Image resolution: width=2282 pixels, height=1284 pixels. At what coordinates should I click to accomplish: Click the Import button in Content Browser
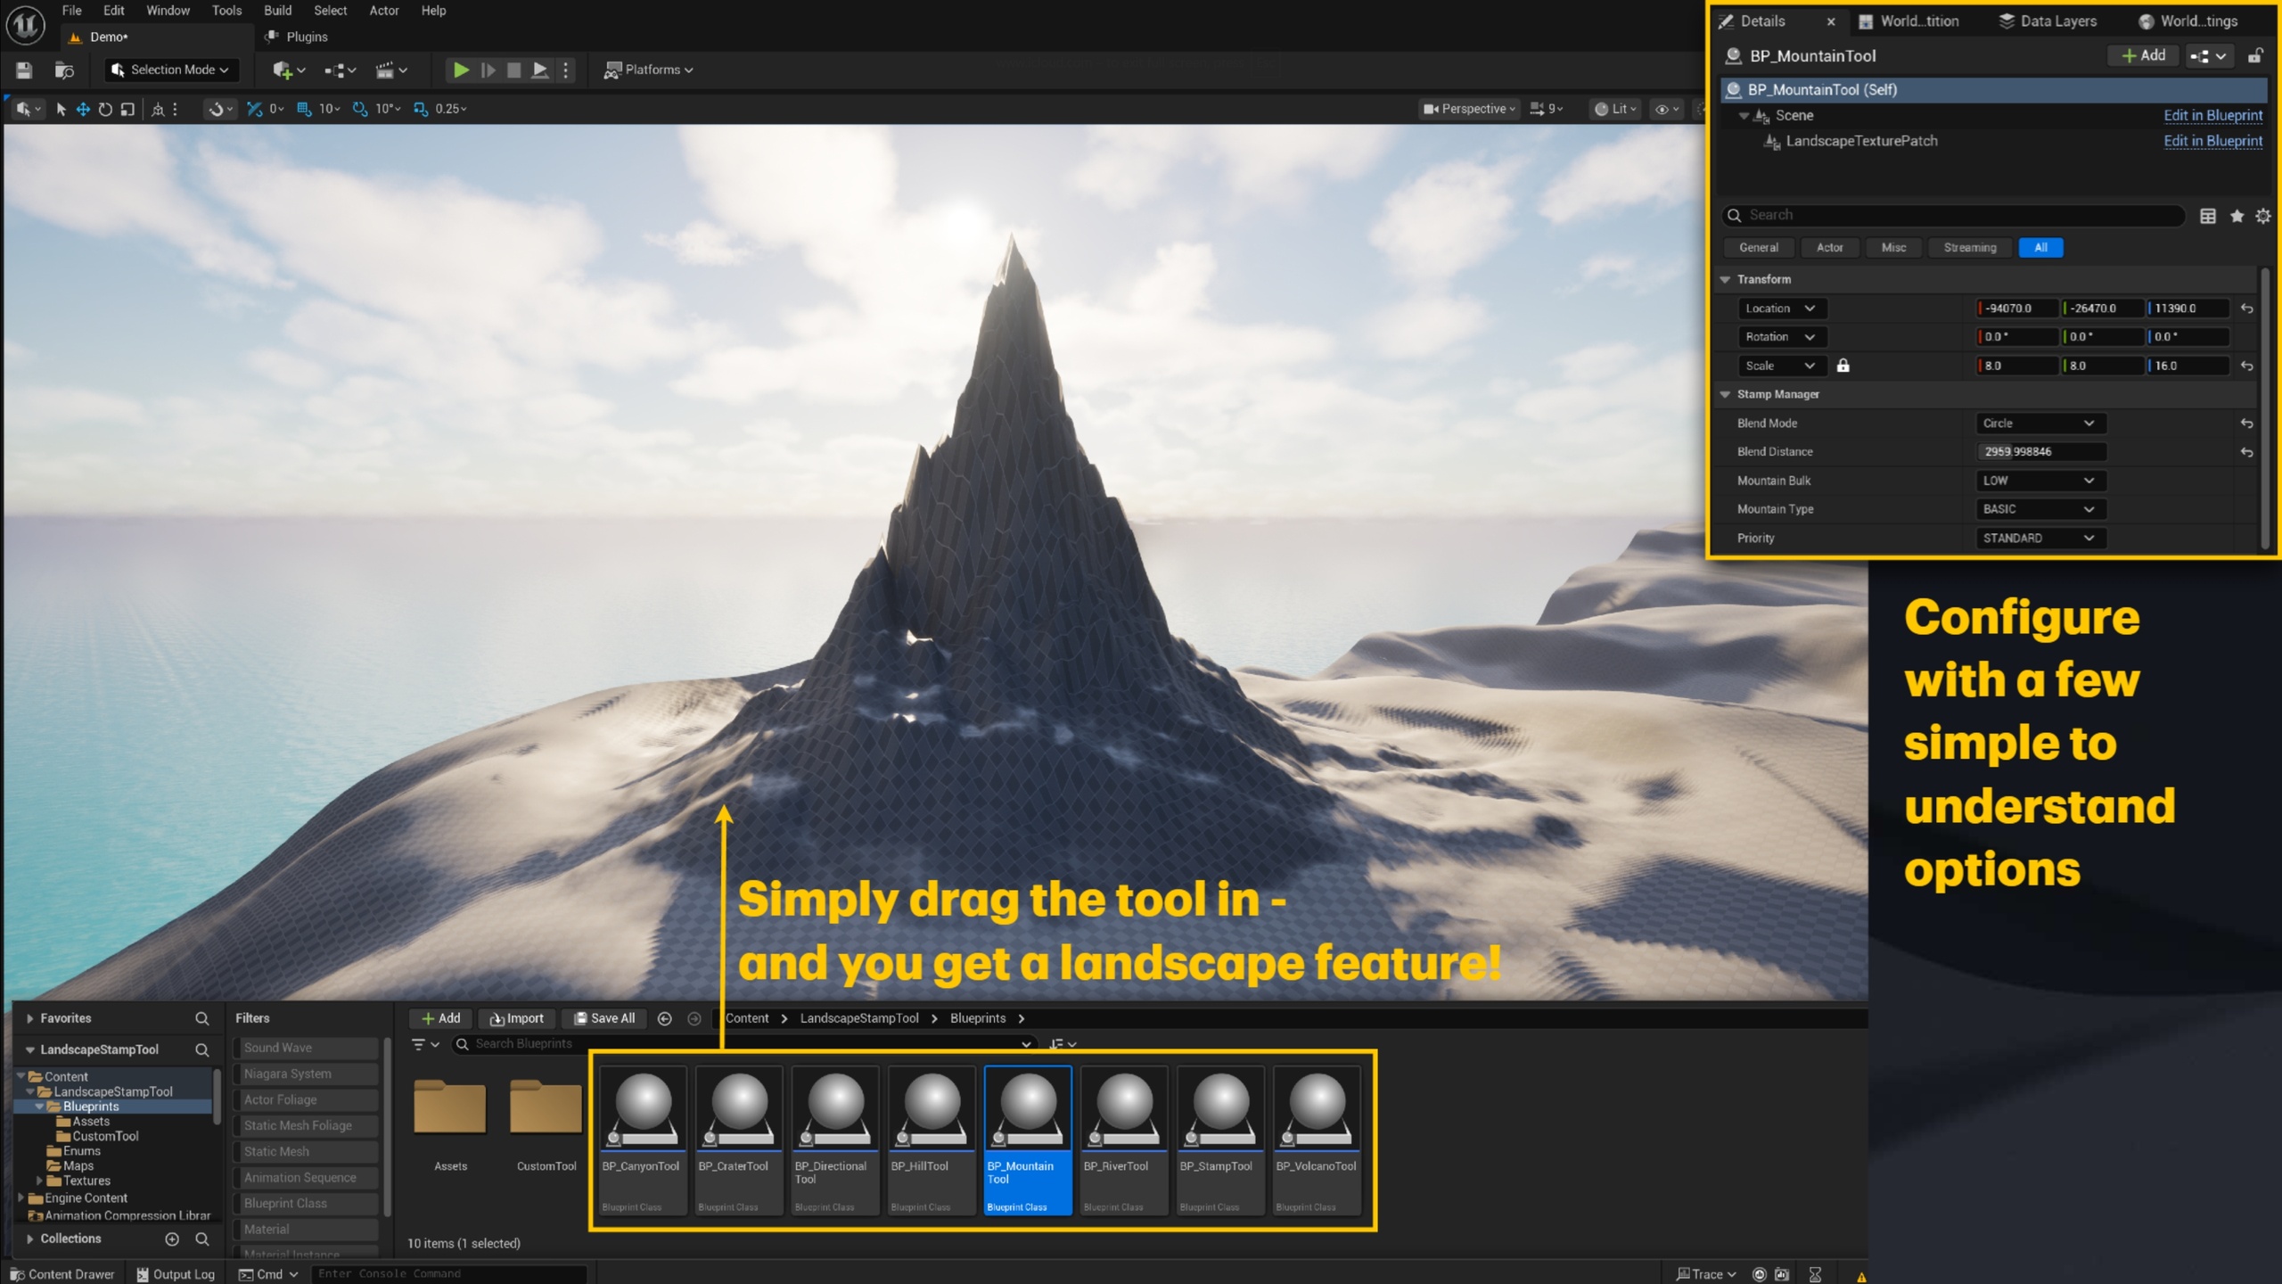[517, 1018]
